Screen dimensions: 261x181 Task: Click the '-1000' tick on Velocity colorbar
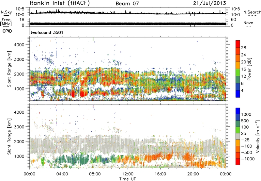point(248,159)
